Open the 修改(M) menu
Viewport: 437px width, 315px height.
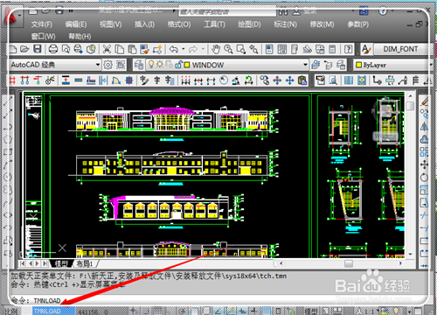tap(322, 24)
